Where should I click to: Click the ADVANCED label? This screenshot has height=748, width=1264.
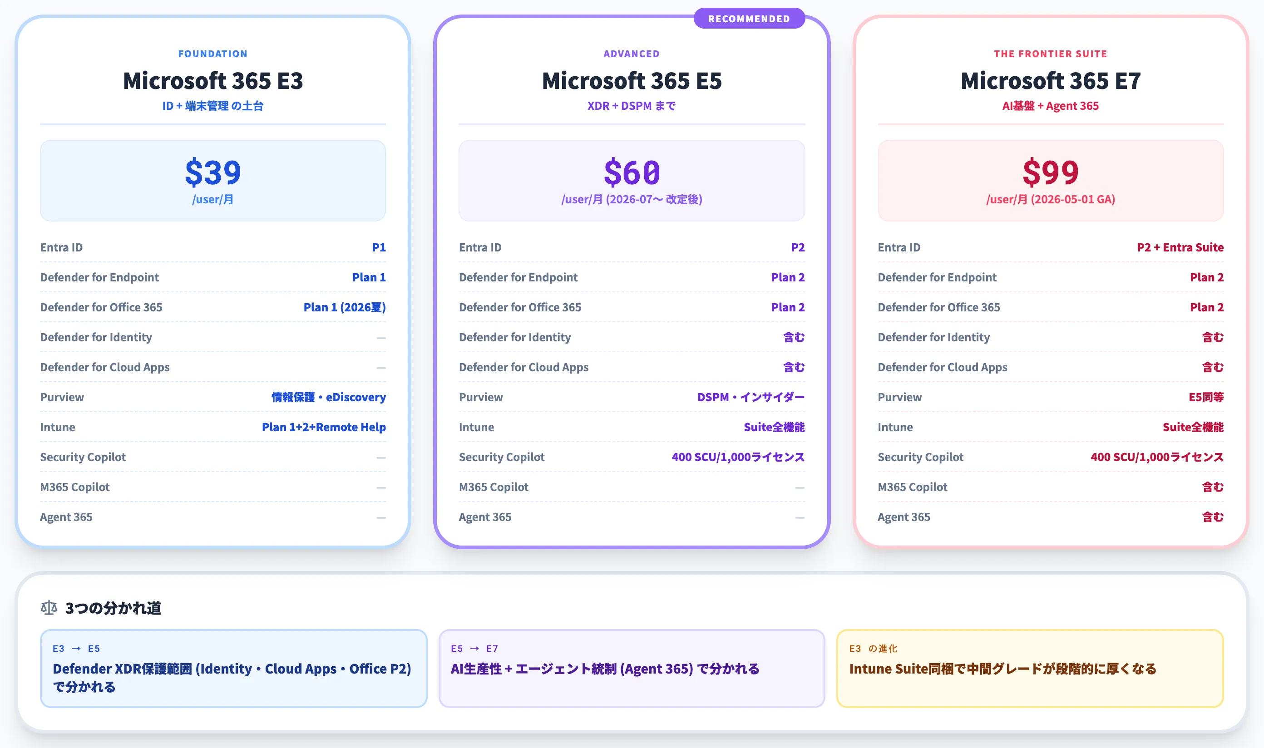coord(632,54)
